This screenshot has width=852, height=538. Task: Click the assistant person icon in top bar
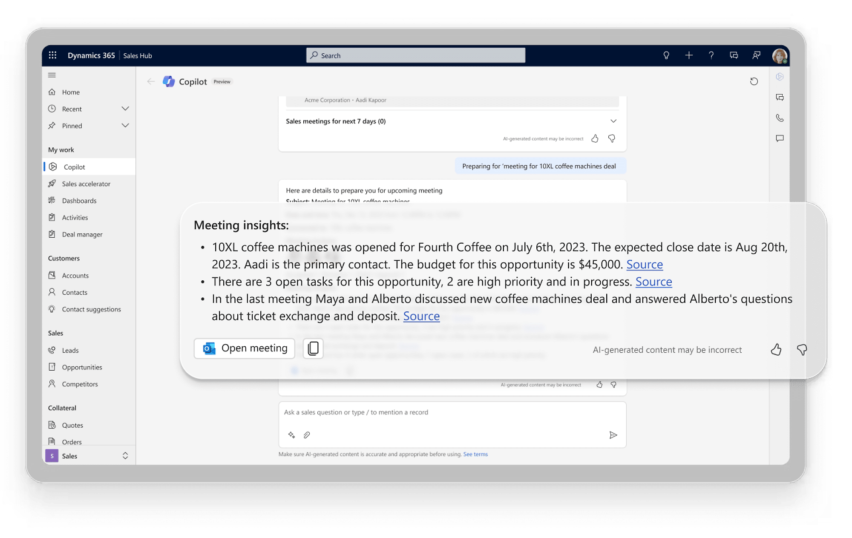coord(756,55)
